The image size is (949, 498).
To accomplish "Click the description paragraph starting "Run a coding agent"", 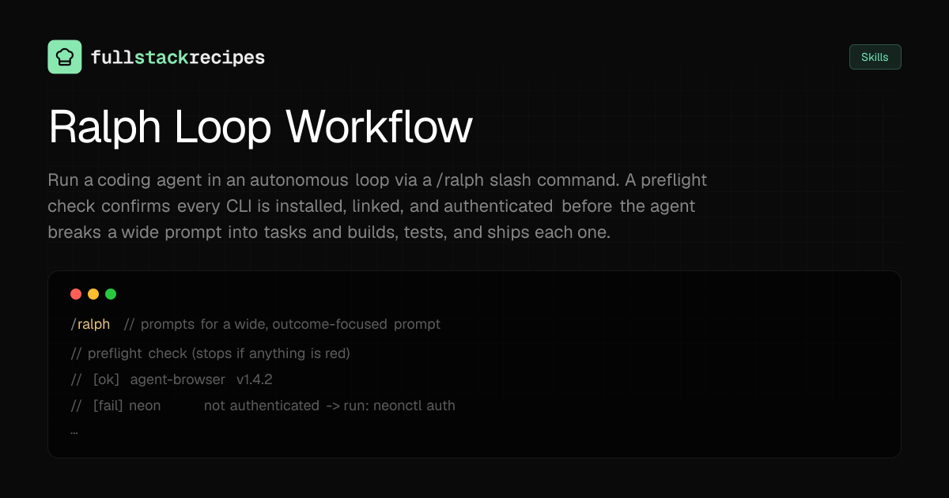I will click(378, 206).
